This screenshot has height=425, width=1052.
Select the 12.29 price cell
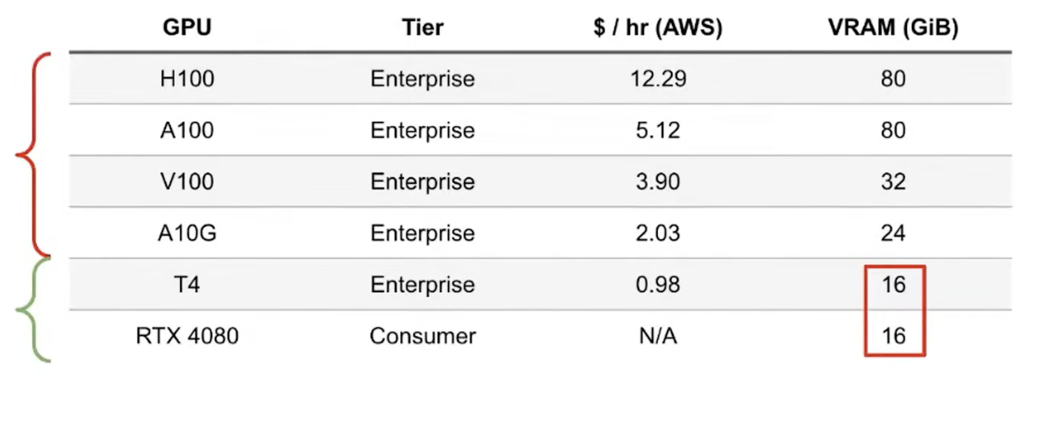(x=658, y=78)
